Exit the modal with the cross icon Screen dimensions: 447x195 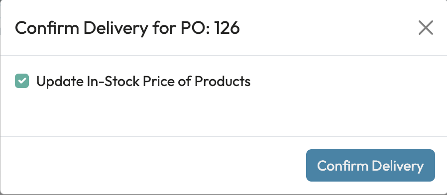pos(426,28)
